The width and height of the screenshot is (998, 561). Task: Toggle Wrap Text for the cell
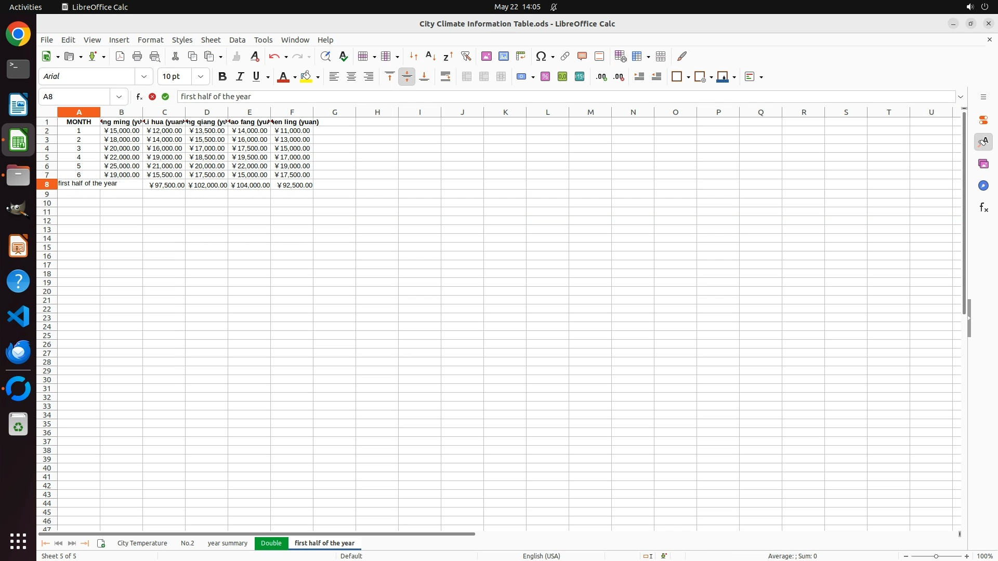(x=445, y=77)
